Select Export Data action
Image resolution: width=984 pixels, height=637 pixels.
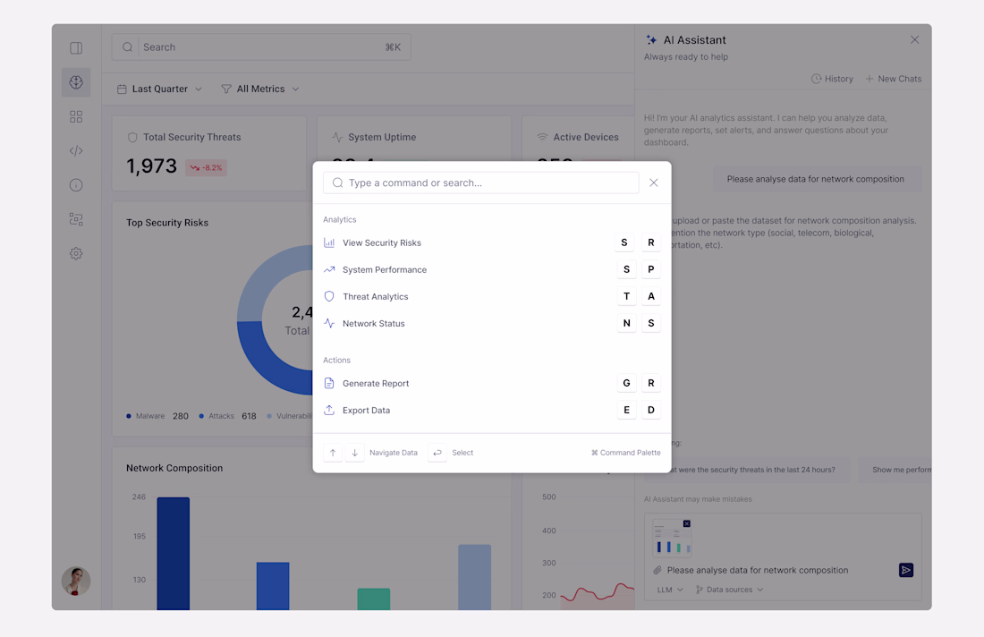491,411
